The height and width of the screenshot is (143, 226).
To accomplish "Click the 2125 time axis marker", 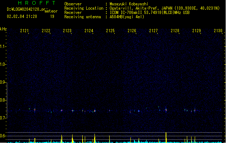I will 110,31.
